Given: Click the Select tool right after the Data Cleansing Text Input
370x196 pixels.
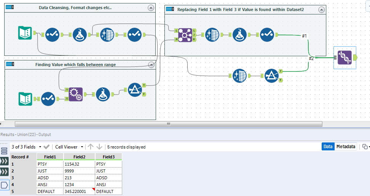Looking at the screenshot, I should [52, 35].
